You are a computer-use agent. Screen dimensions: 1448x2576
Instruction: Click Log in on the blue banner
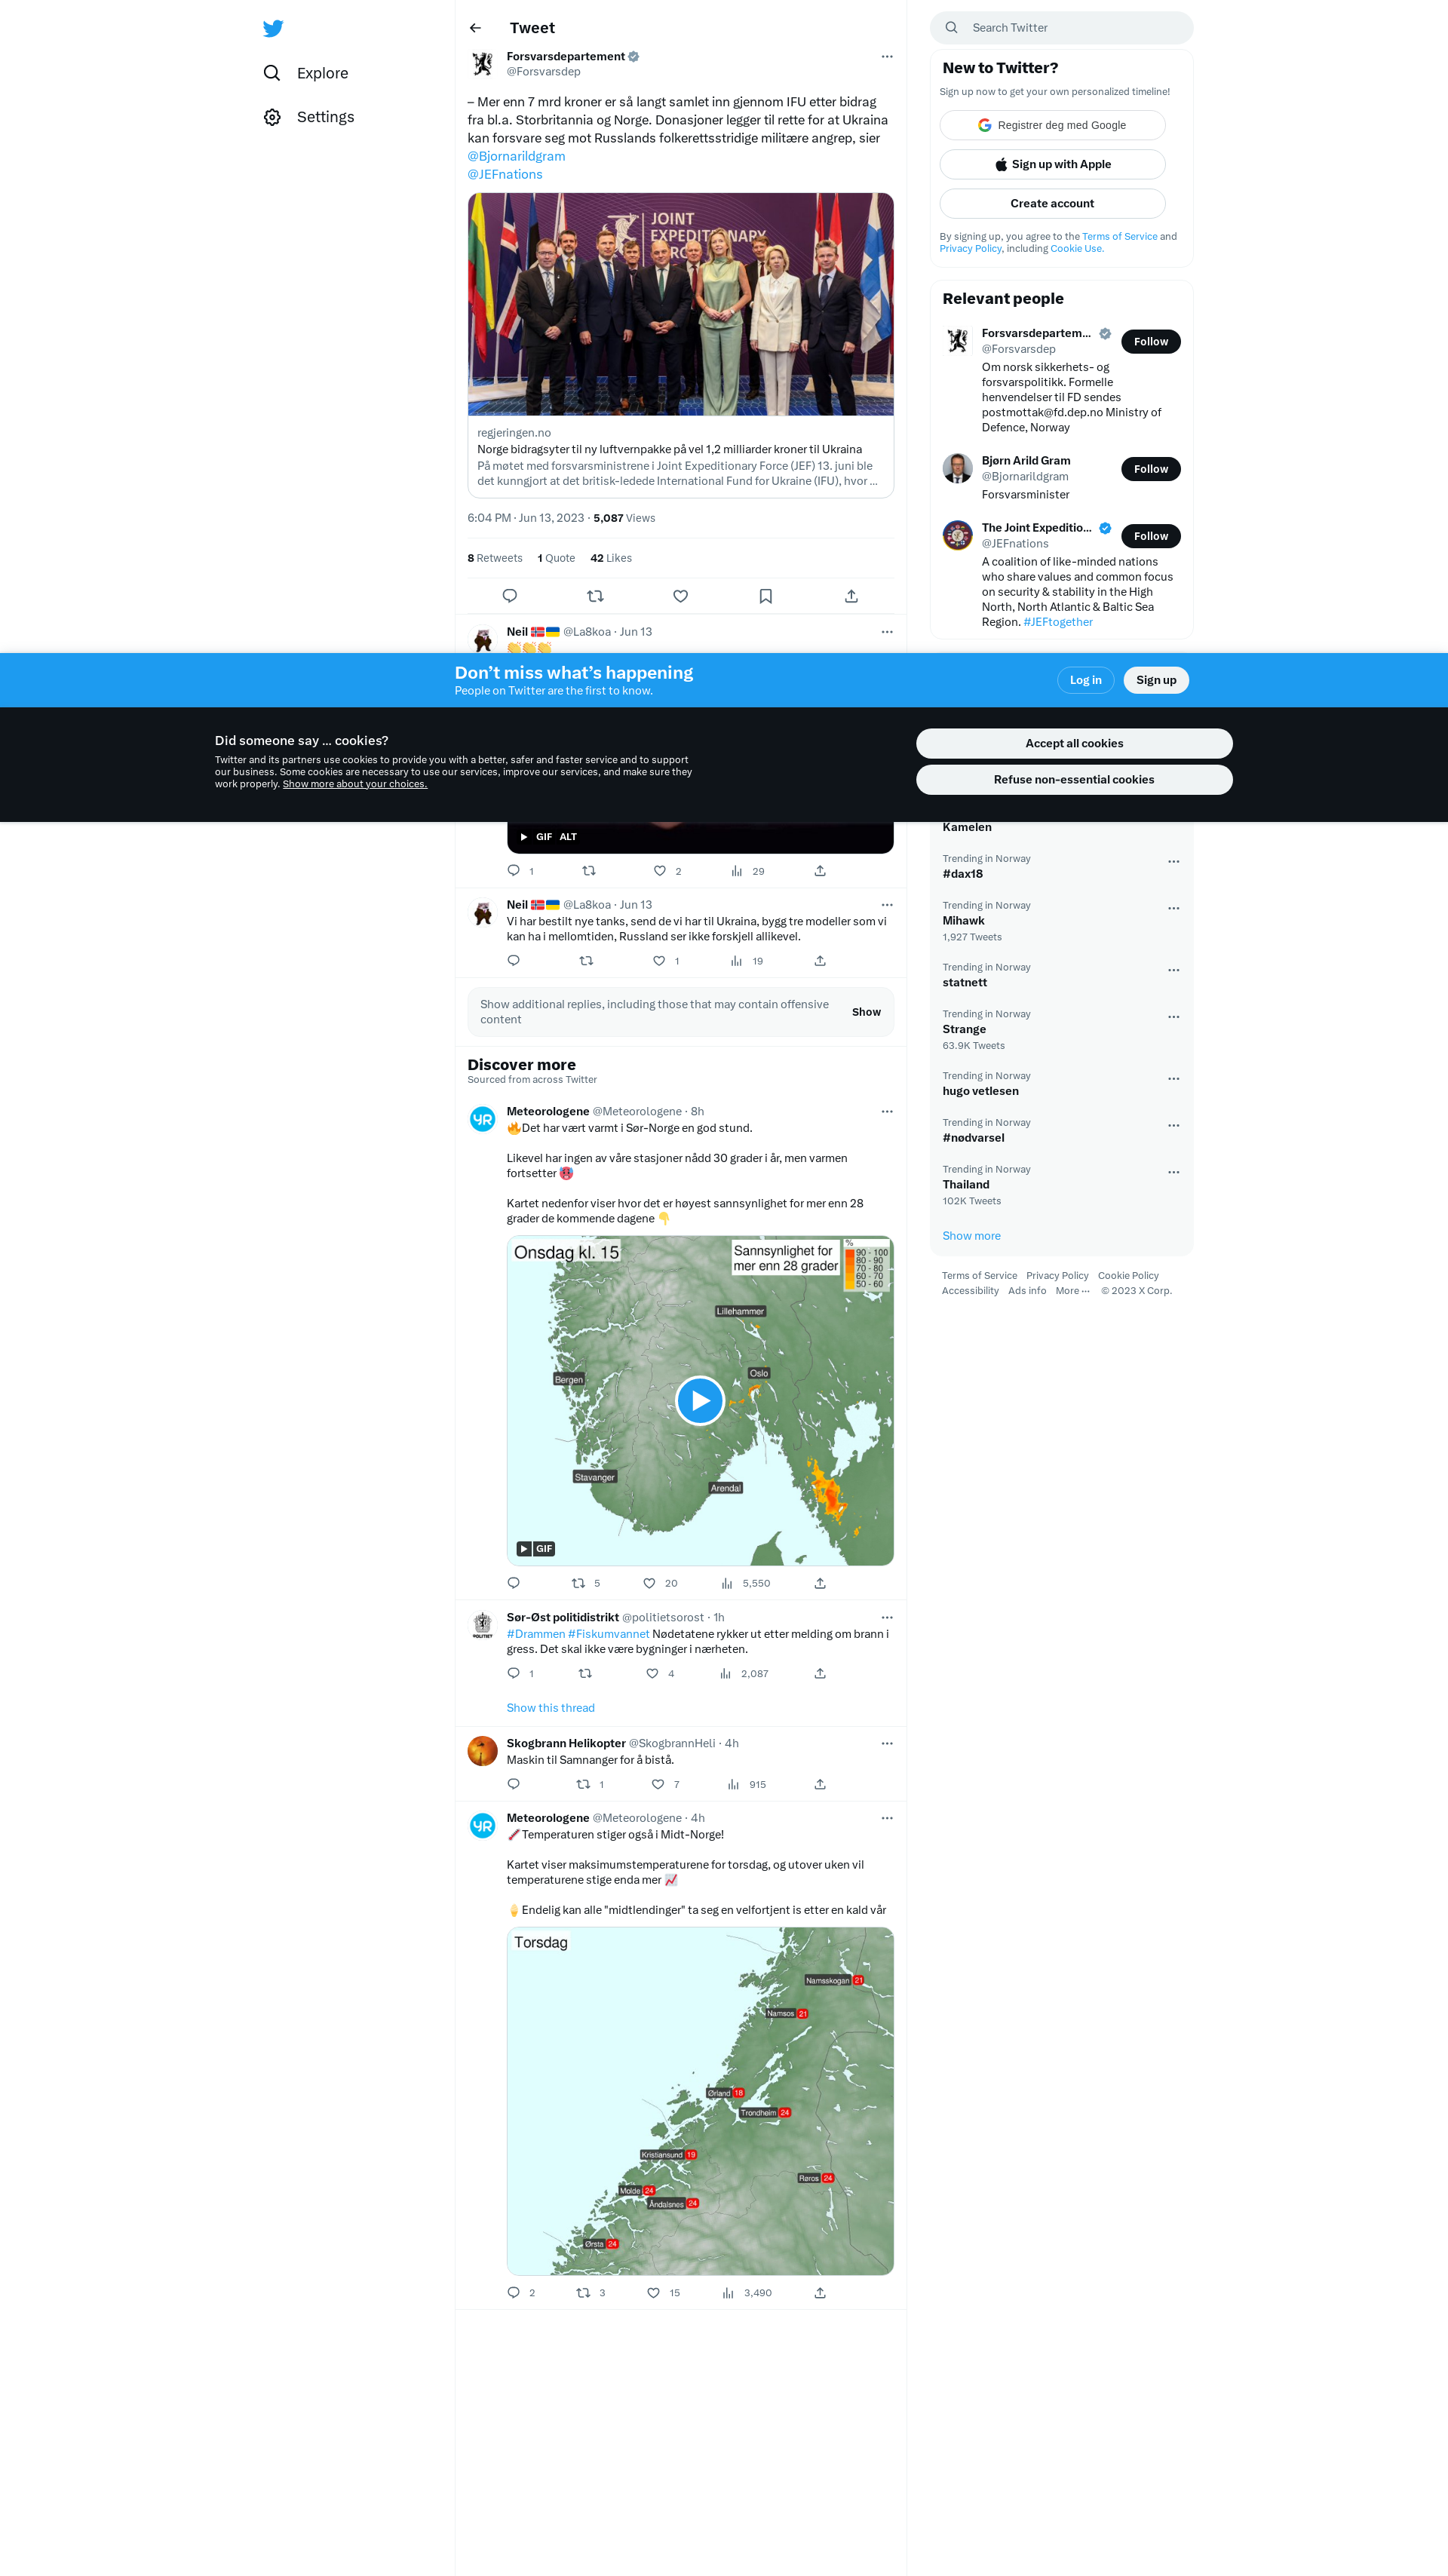pos(1085,680)
